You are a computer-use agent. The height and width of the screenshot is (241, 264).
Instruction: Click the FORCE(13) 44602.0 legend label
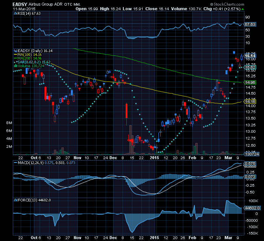34,200
